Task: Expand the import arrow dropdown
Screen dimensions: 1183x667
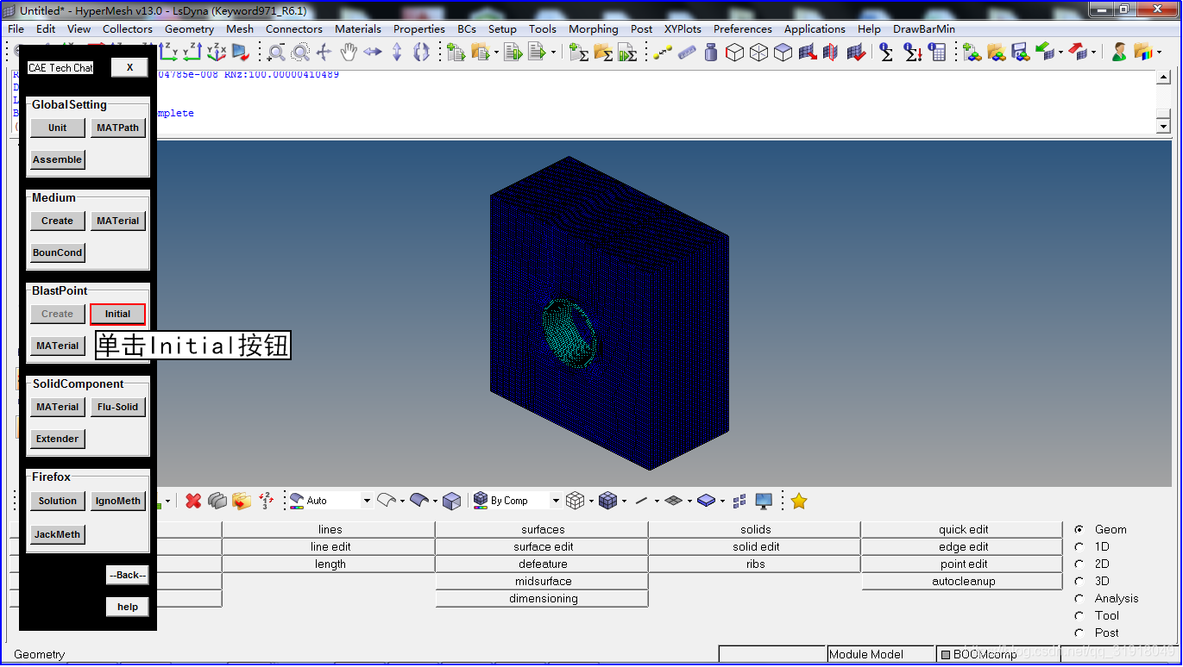Action: click(1060, 53)
